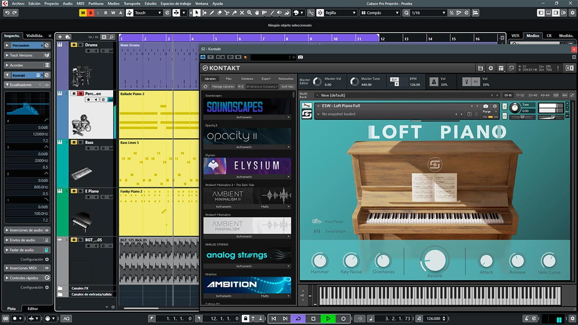This screenshot has width=578, height=325.
Task: Click the Loft Piano info icon
Action: [495, 106]
